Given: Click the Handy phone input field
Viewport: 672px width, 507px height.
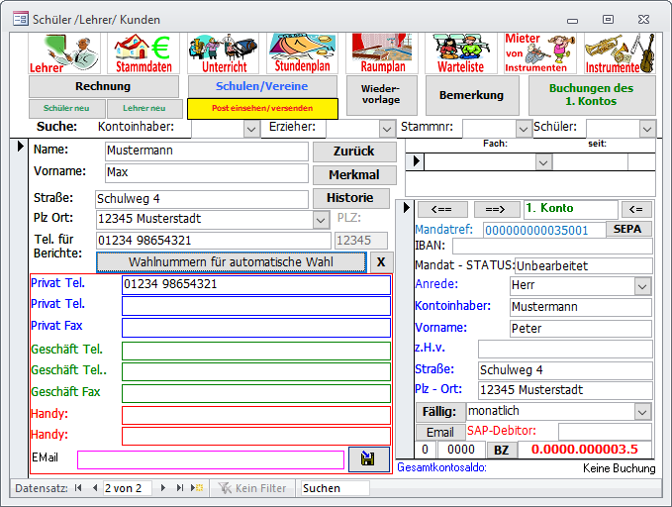Looking at the screenshot, I should 255,415.
